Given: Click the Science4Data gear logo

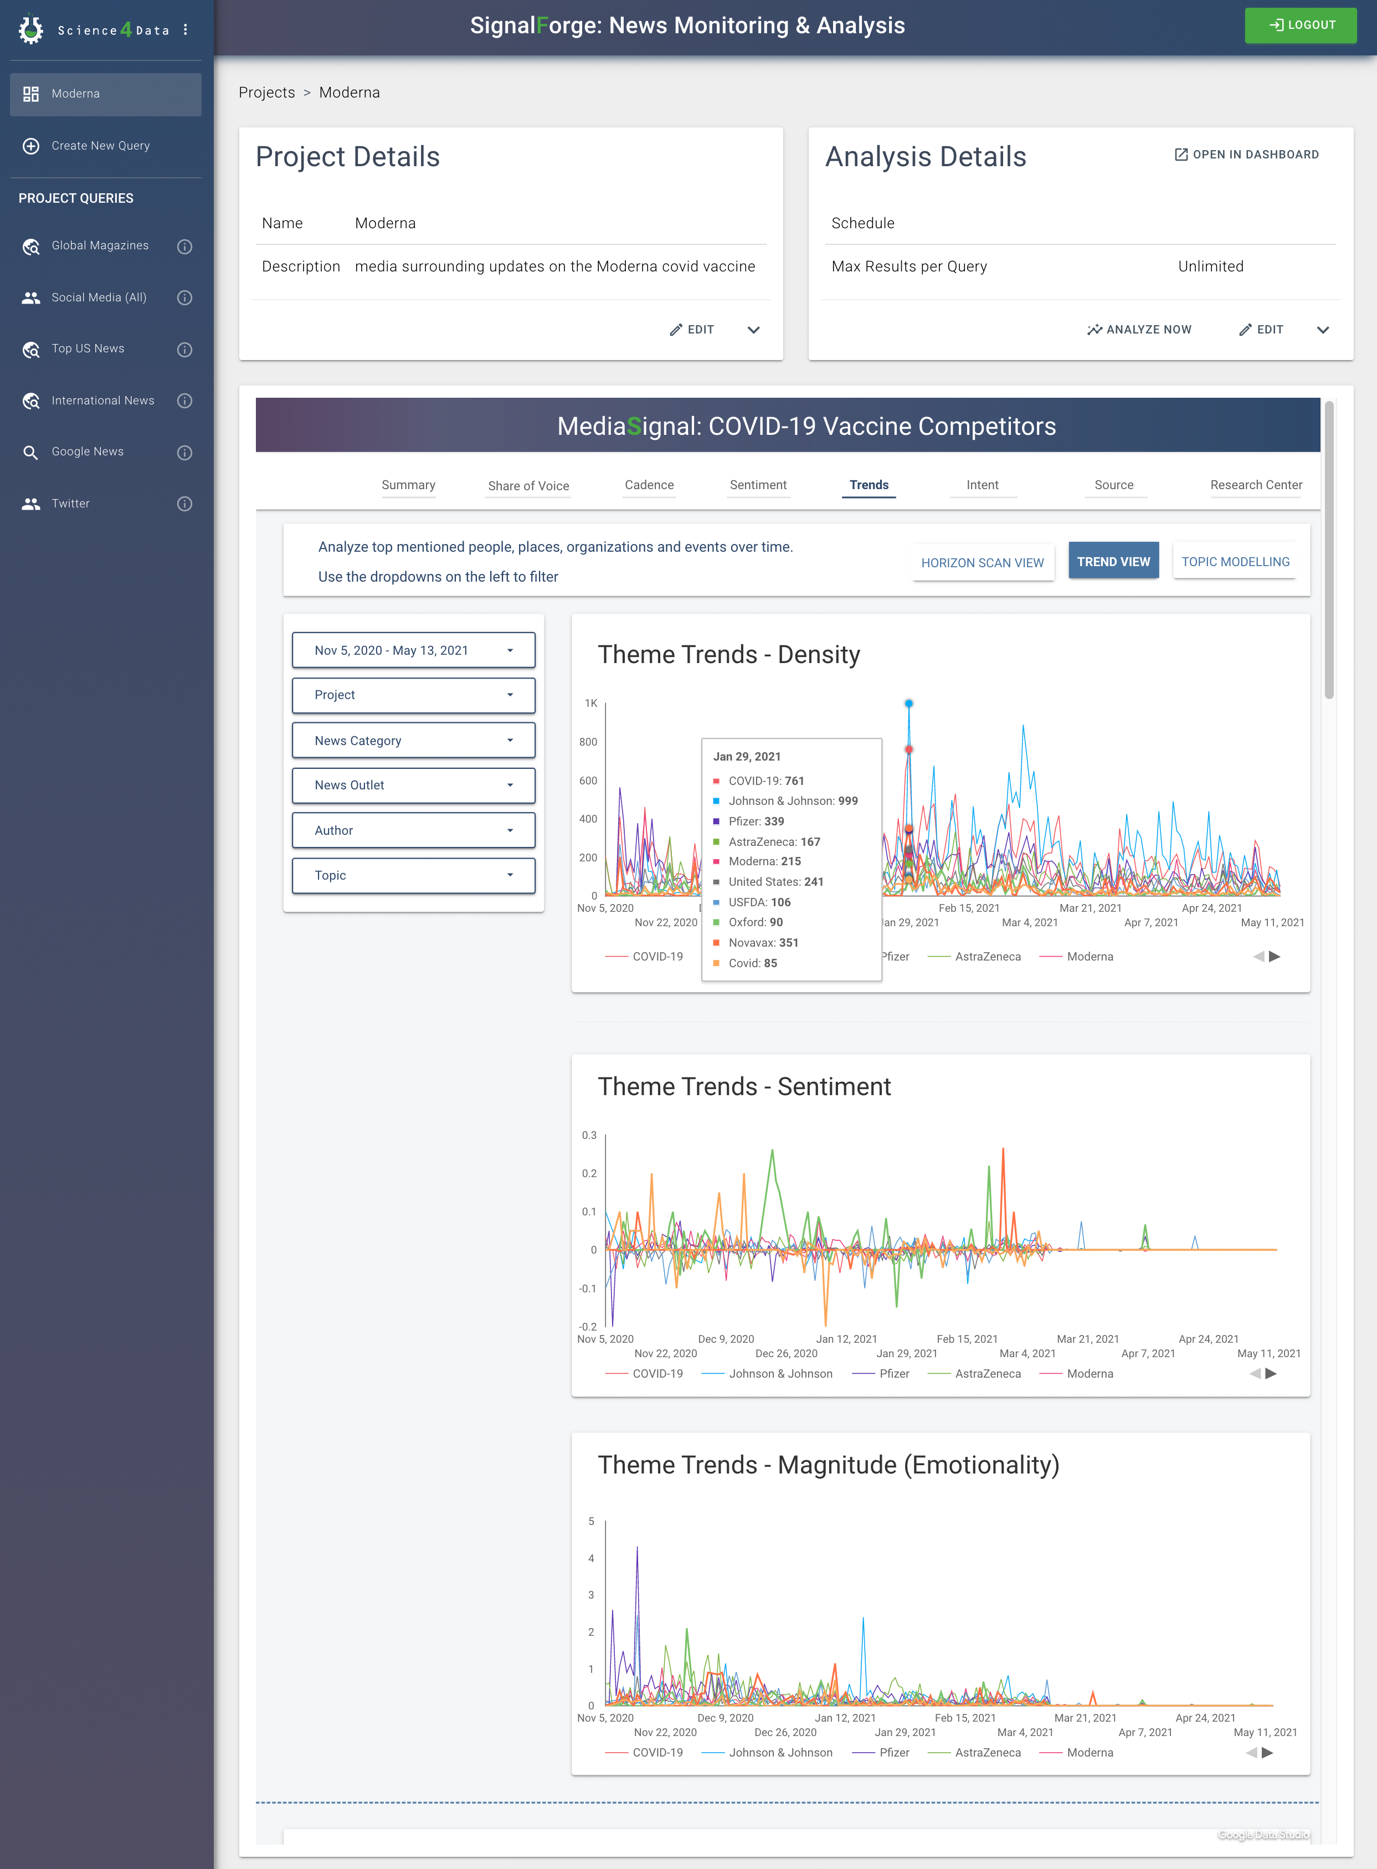Looking at the screenshot, I should [x=31, y=30].
